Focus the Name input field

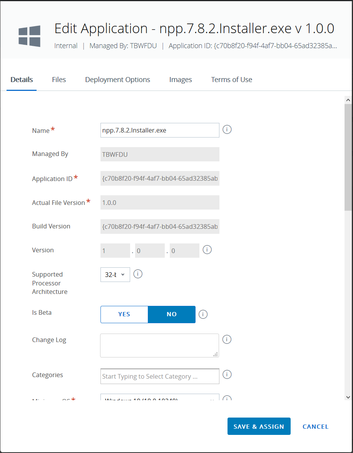pyautogui.click(x=160, y=130)
